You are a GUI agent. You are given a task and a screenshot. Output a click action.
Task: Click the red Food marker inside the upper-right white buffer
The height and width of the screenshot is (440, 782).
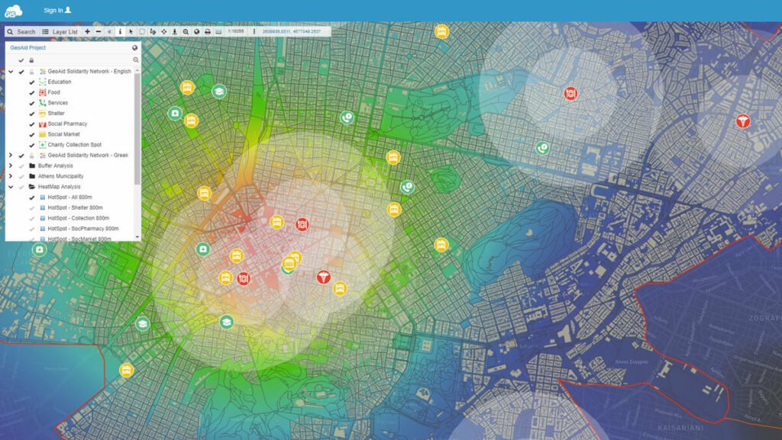click(570, 93)
